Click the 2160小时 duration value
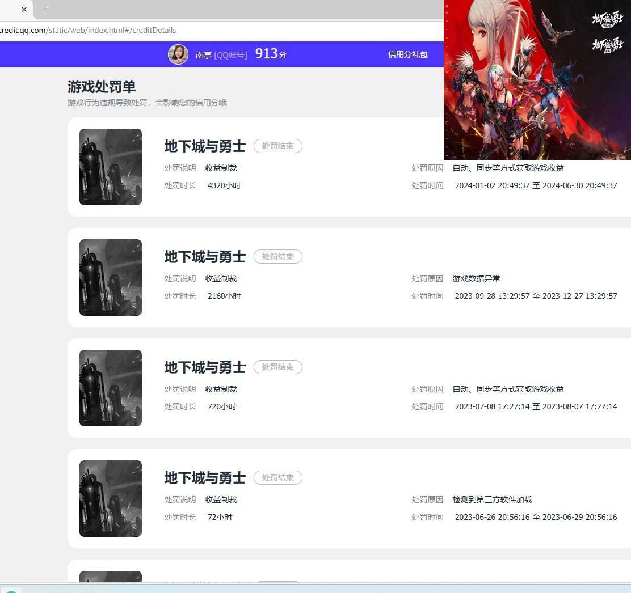Image resolution: width=631 pixels, height=593 pixels. point(224,296)
